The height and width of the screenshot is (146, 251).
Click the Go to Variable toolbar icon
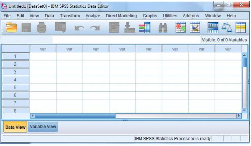(x=130, y=28)
